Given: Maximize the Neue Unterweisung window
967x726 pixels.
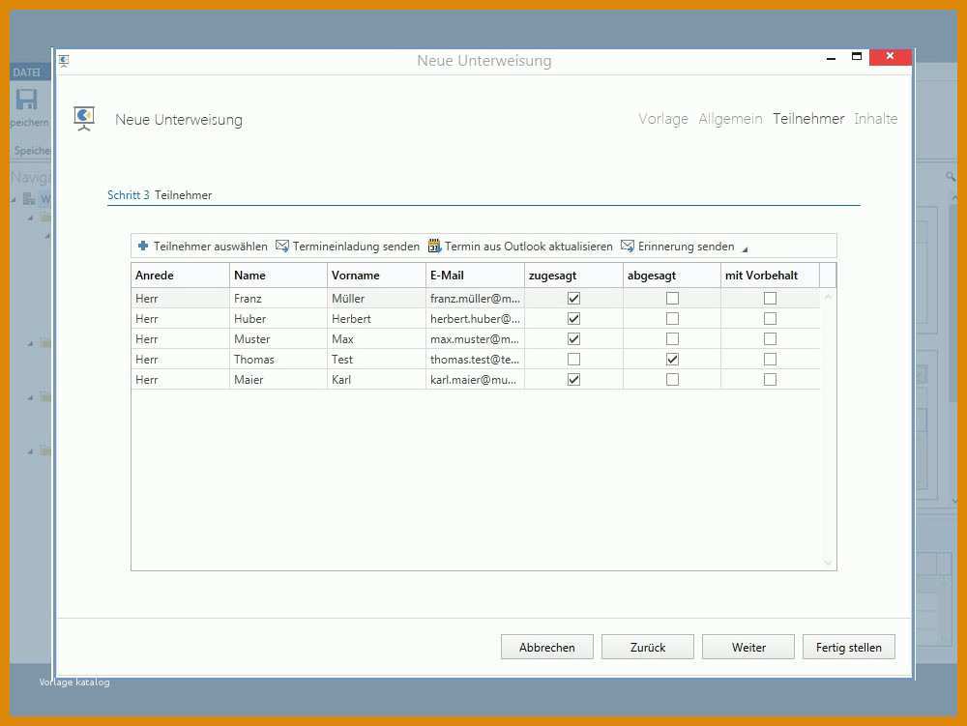Looking at the screenshot, I should 857,57.
